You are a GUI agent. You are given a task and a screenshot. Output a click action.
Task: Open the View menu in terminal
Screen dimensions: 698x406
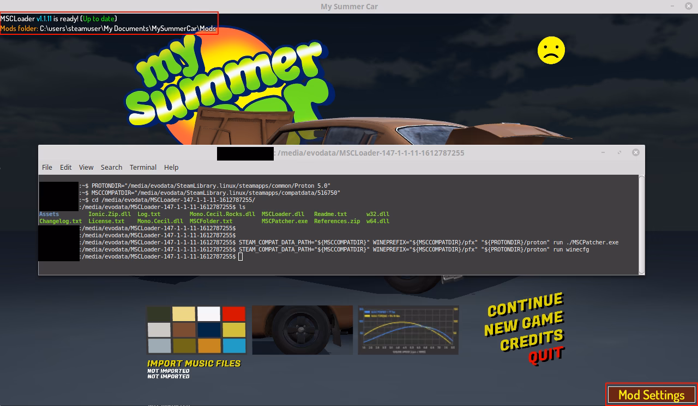[x=86, y=167]
